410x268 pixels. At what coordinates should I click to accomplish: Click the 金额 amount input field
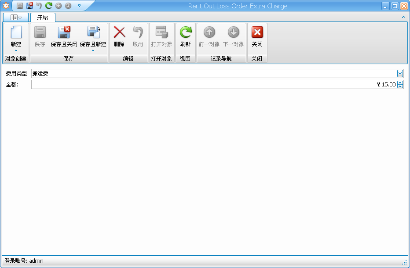(x=211, y=85)
